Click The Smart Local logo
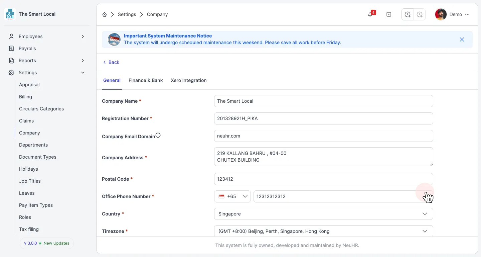 coord(10,14)
